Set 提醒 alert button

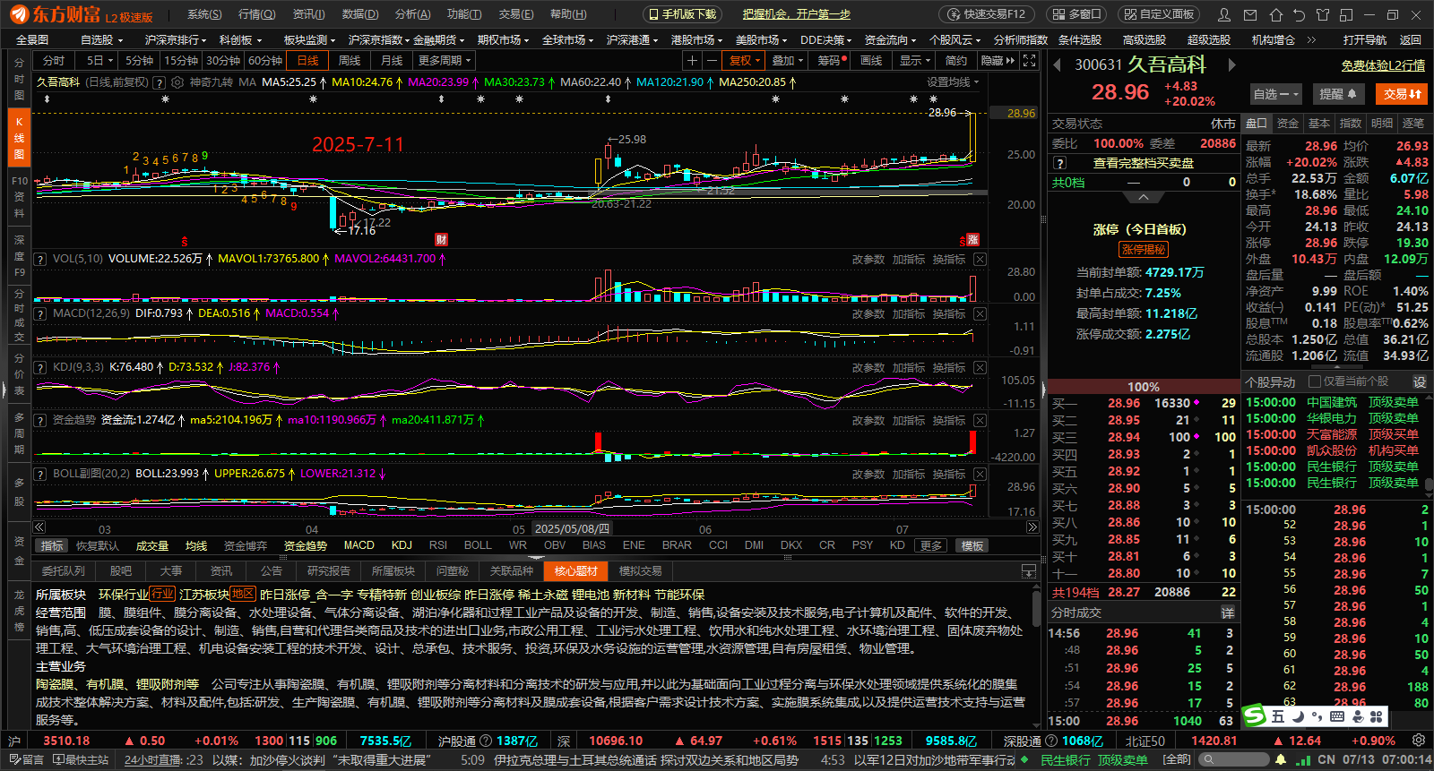(1339, 94)
